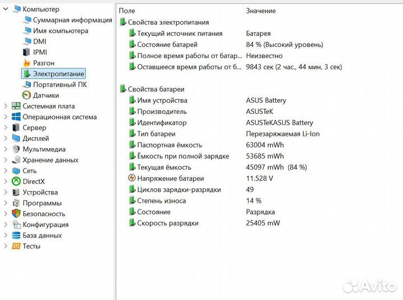
Task: Select Имя компьютера icon
Action: (x=27, y=31)
